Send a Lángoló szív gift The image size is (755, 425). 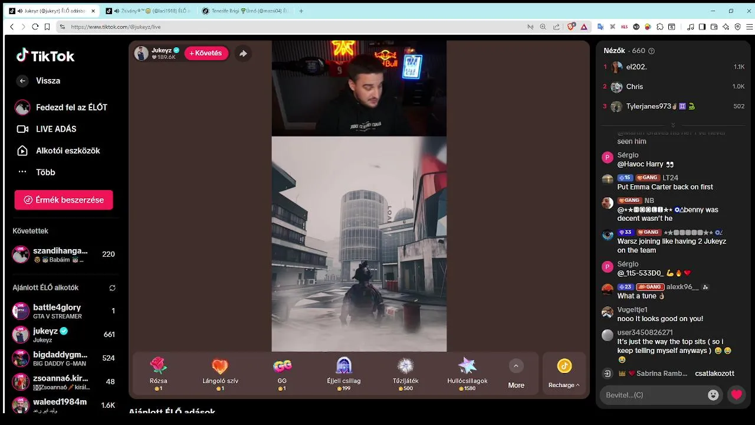click(220, 374)
